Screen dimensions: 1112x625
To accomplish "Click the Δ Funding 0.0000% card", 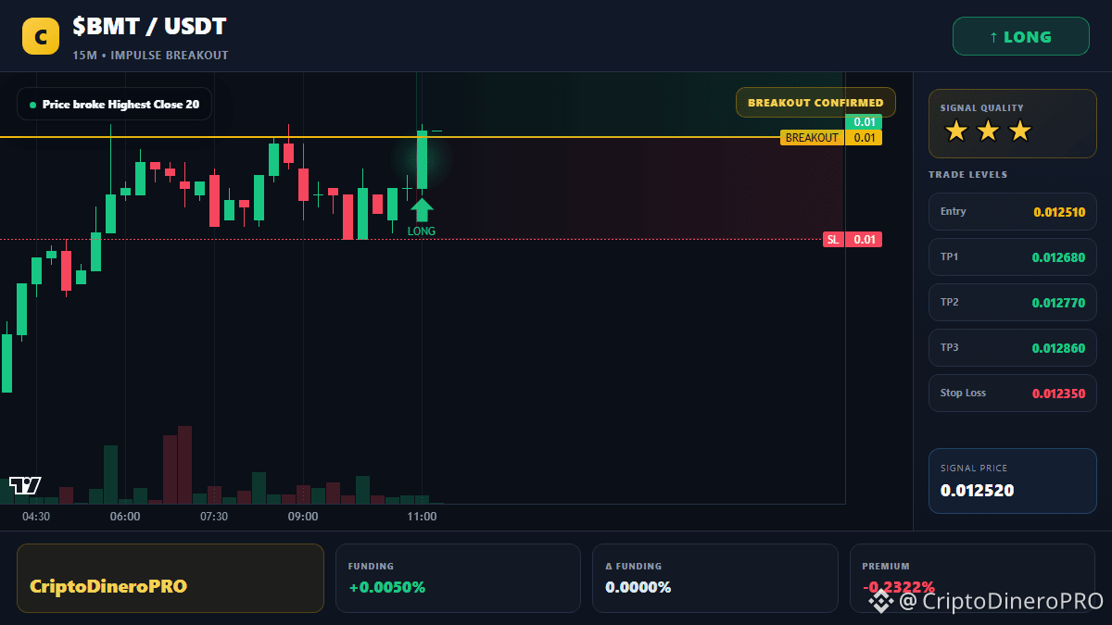I will 714,578.
